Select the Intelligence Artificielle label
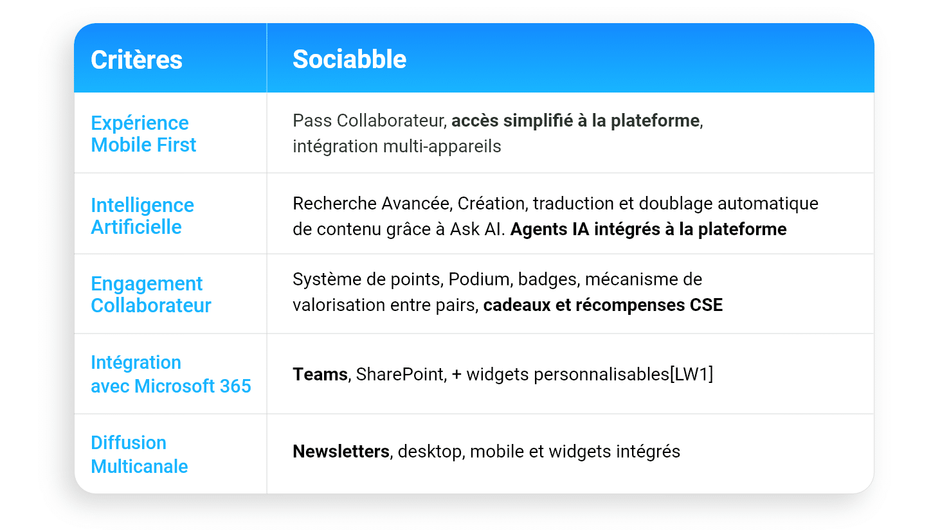Image resolution: width=949 pixels, height=532 pixels. [142, 216]
